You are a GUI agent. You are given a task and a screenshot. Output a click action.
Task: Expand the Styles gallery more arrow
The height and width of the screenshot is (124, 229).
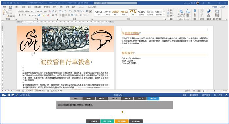pos(164,15)
